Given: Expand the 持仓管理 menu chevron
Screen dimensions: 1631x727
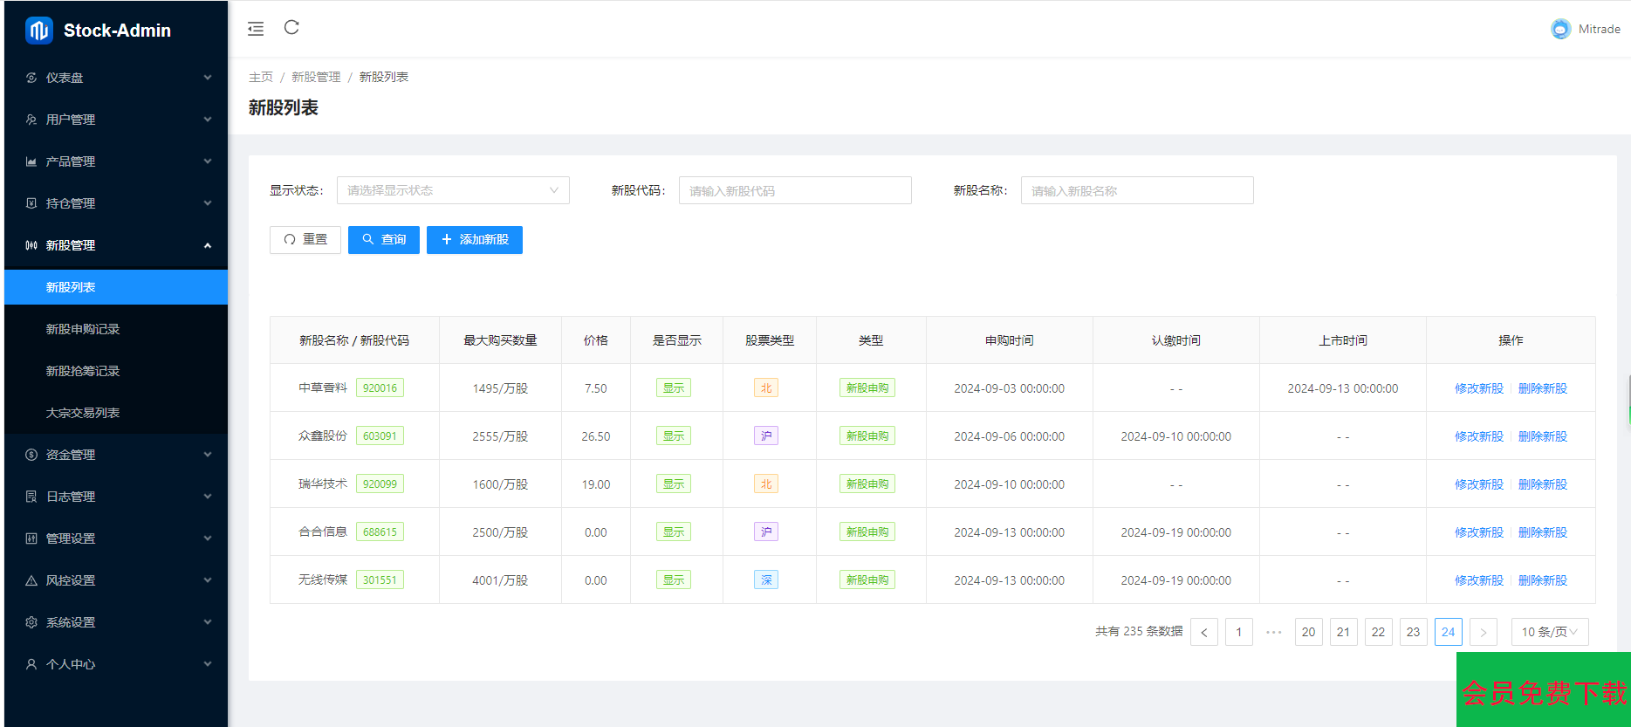Looking at the screenshot, I should point(208,203).
